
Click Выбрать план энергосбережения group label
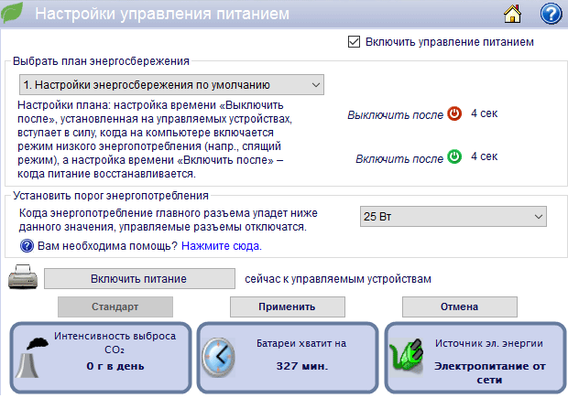pos(101,61)
